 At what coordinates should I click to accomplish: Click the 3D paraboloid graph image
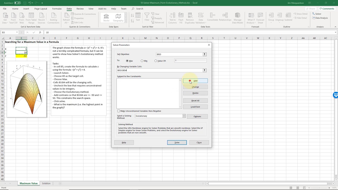[26, 89]
